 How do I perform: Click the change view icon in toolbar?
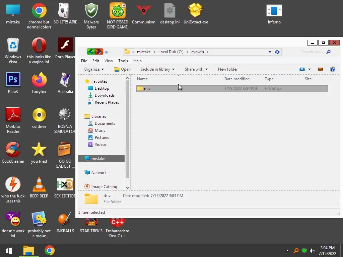tap(302, 69)
